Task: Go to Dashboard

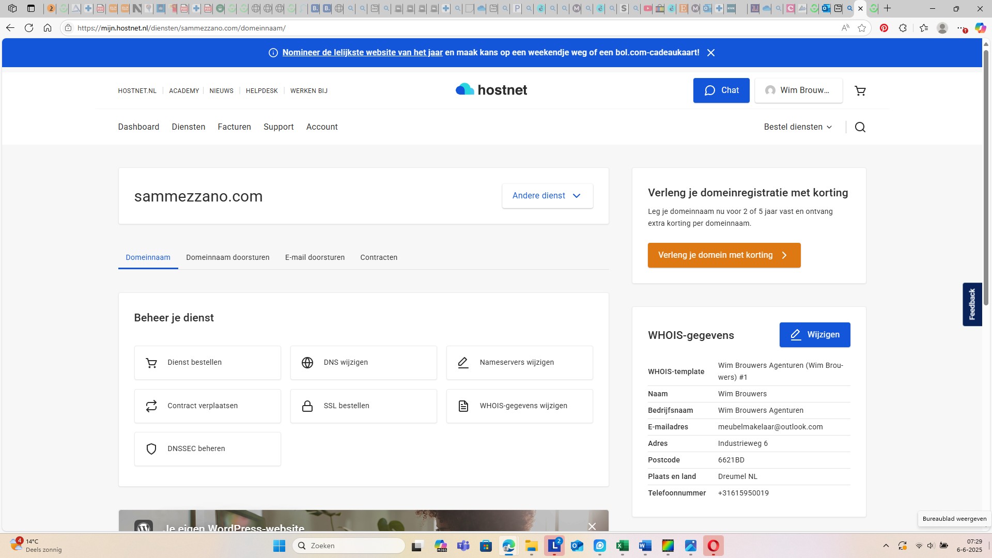Action: tap(138, 127)
